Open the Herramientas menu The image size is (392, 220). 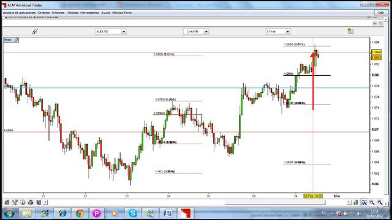pos(89,13)
